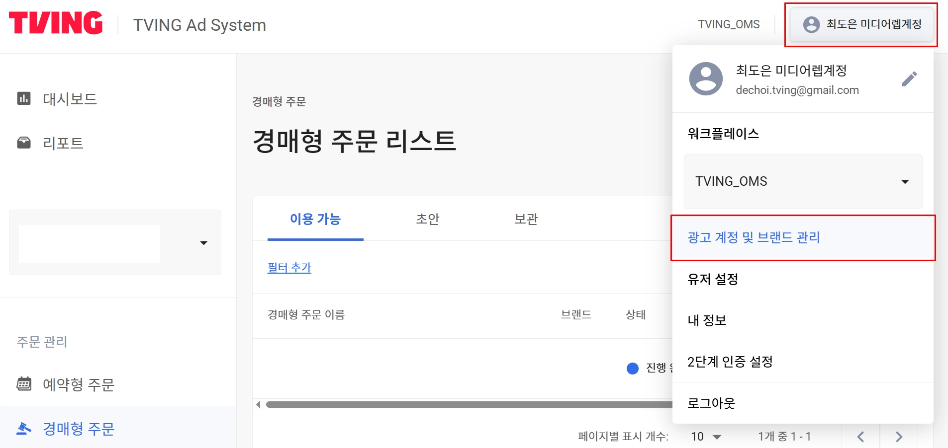Screen dimensions: 948x448
Task: Select 광고 계정 및 브랜드 관리 menu item
Action: pos(754,237)
